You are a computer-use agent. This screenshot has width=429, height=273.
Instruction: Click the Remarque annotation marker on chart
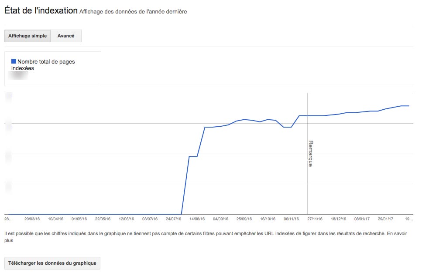tap(310, 153)
